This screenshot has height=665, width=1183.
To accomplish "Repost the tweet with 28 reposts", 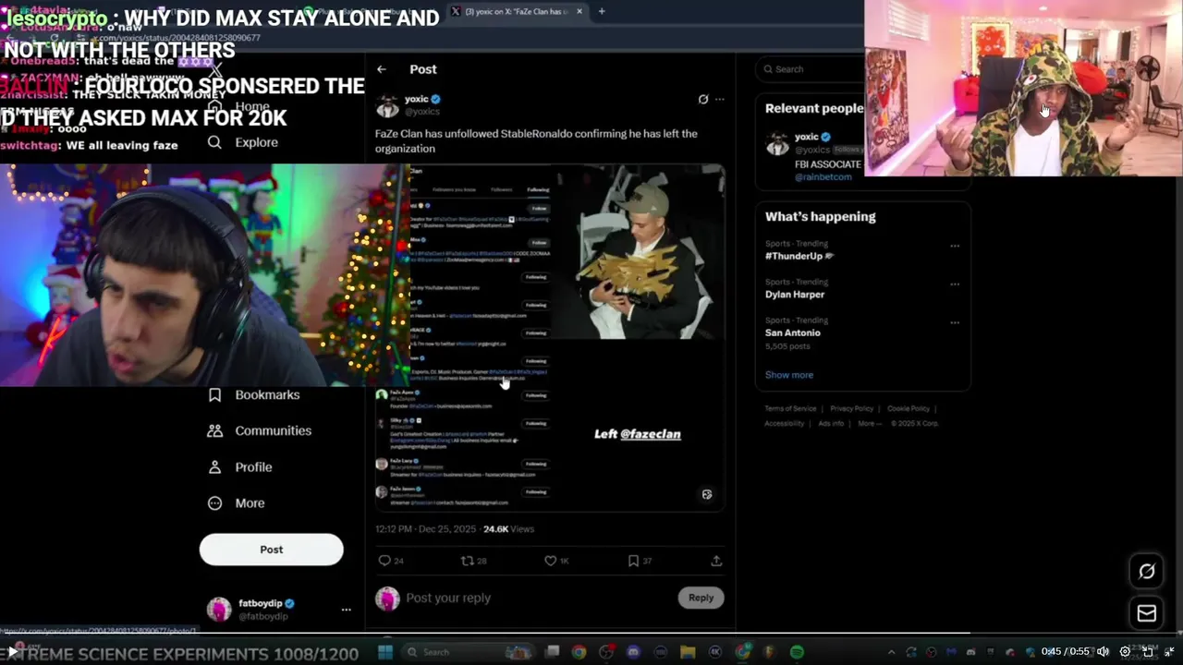I will point(467,561).
